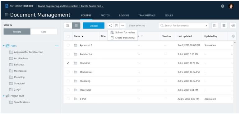Switch to the Photos tab

pyautogui.click(x=105, y=15)
